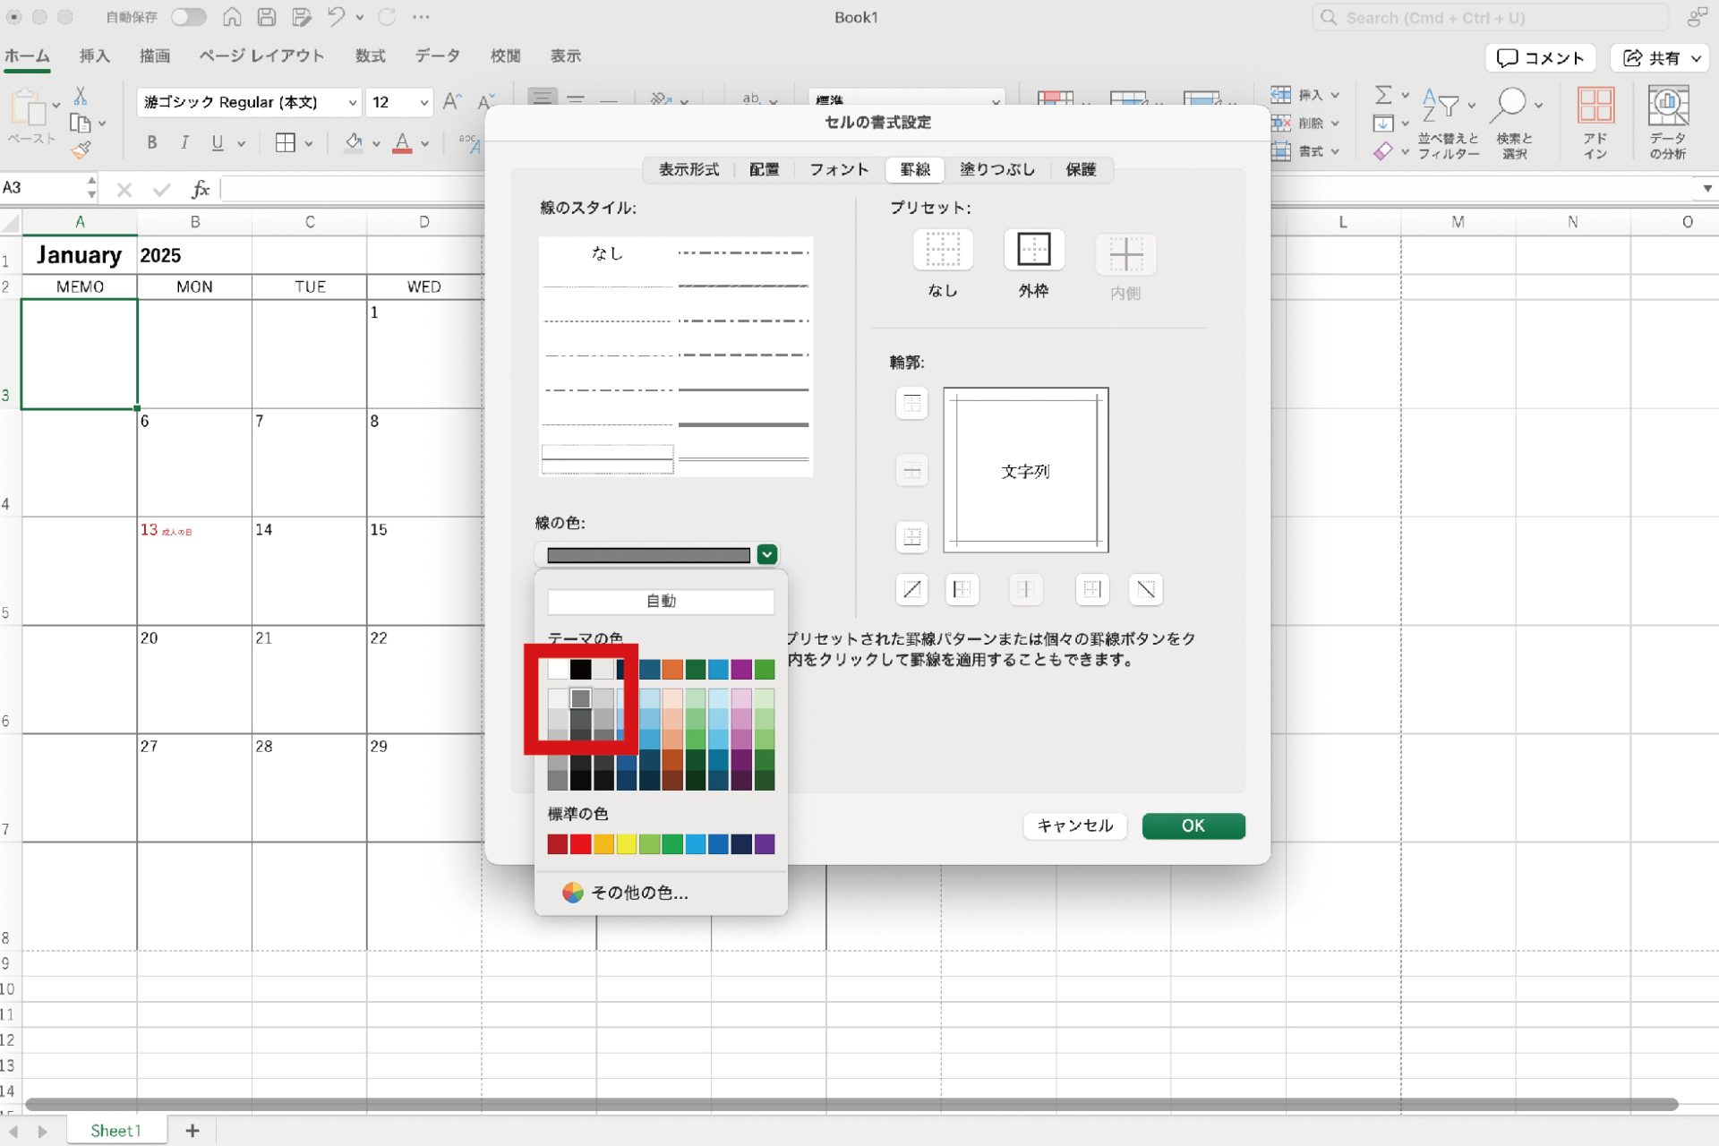Click the diagonal up border button

tap(911, 589)
